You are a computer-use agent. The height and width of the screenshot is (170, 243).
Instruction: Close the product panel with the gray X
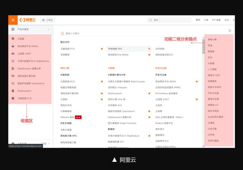[x=230, y=30]
